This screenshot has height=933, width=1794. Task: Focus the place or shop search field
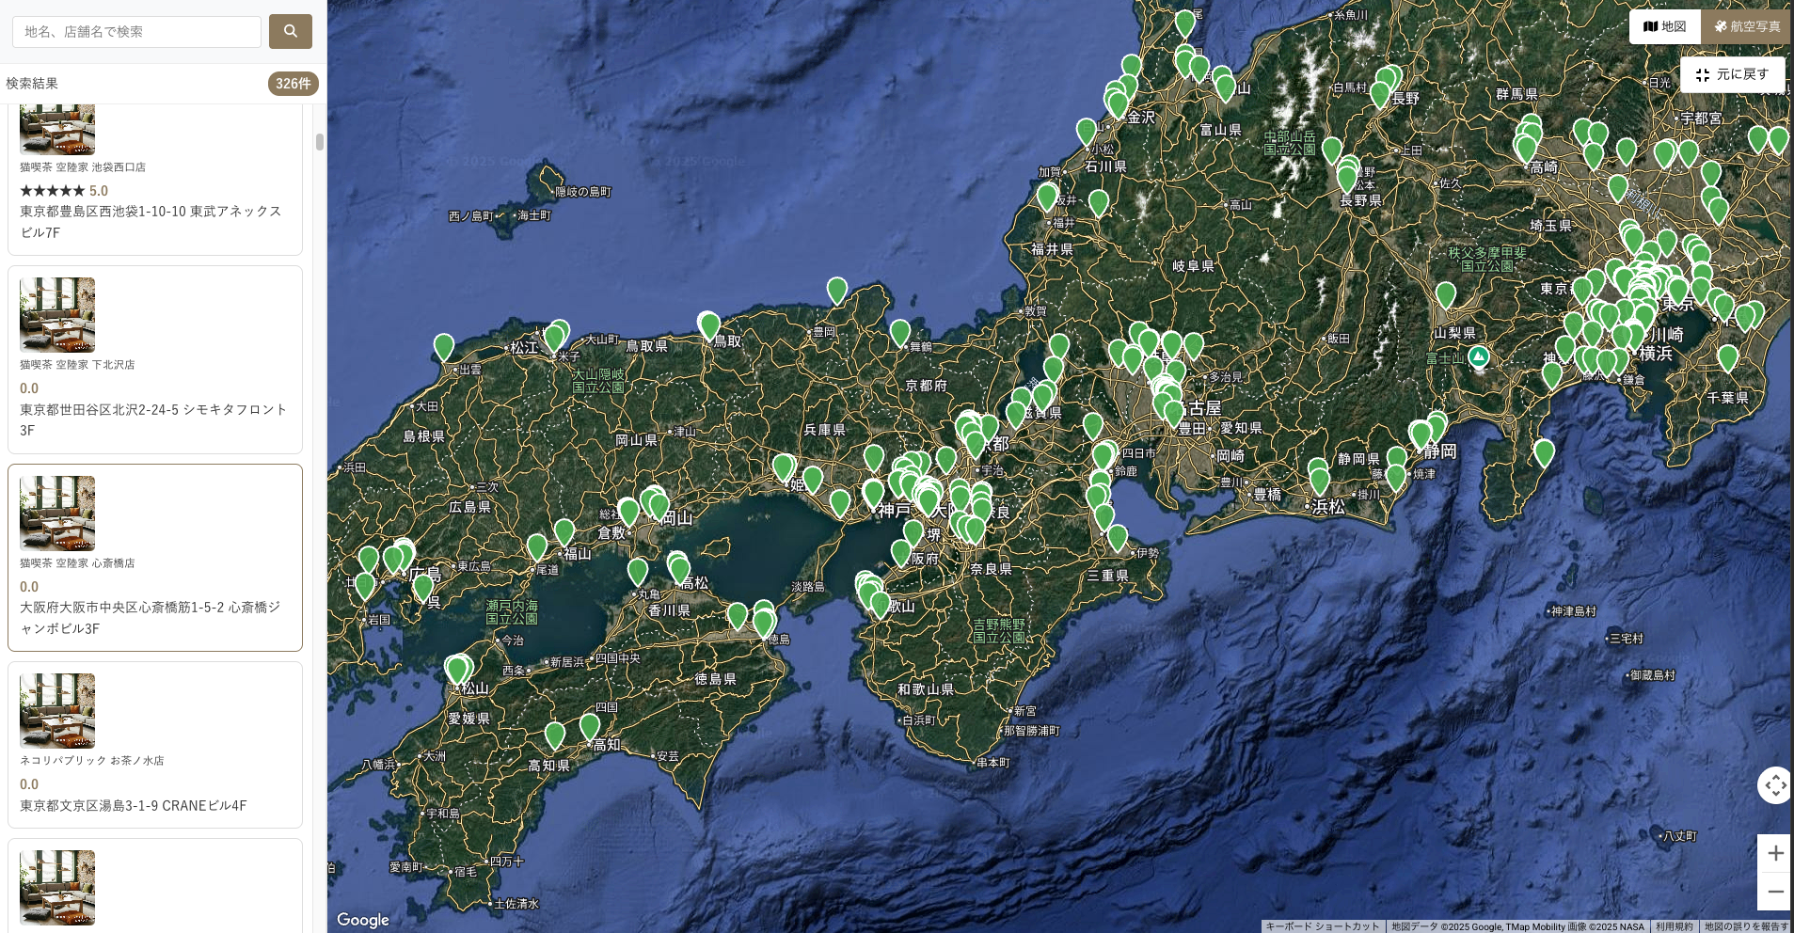click(136, 31)
